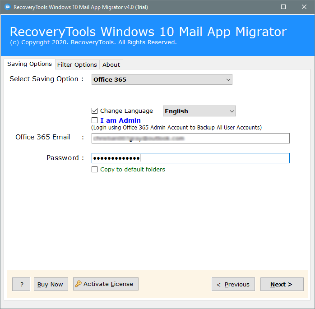Close the Migrator window
Image resolution: width=315 pixels, height=309 pixels.
pyautogui.click(x=304, y=7)
